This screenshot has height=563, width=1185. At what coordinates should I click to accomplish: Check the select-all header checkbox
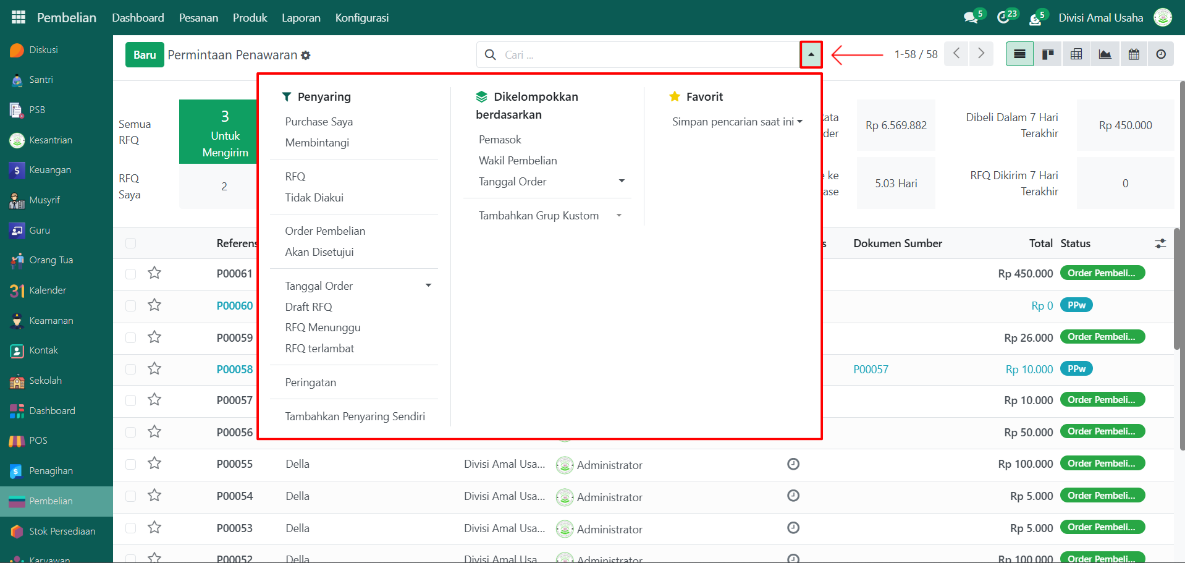coord(130,243)
